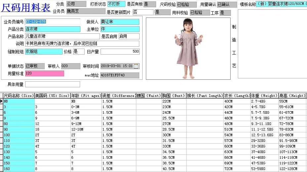Click the 衣长 (Length) column header
Image resolution: width=307 pixels, height=172 pixels.
(237, 96)
